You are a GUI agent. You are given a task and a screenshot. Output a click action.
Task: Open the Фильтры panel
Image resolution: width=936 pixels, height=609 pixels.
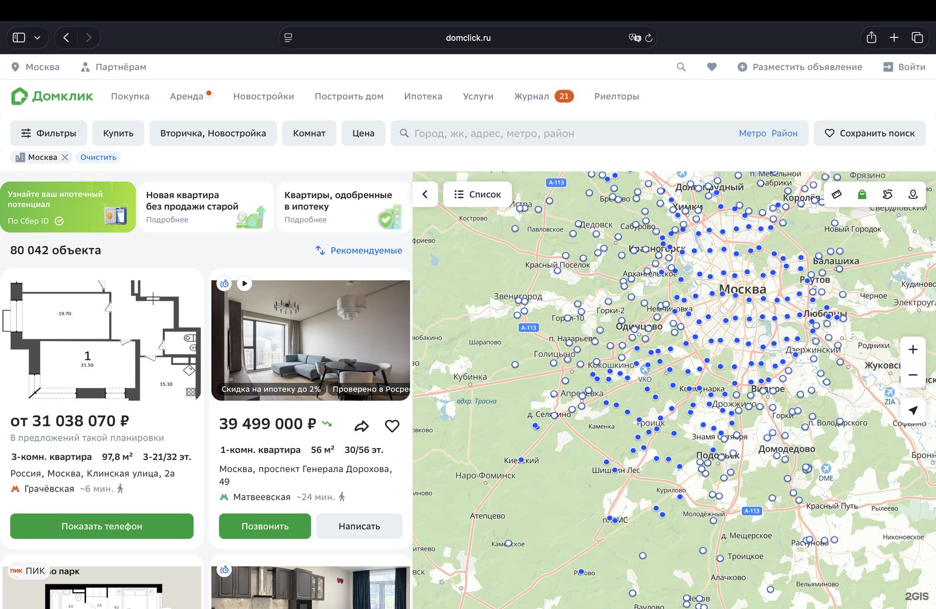point(49,133)
